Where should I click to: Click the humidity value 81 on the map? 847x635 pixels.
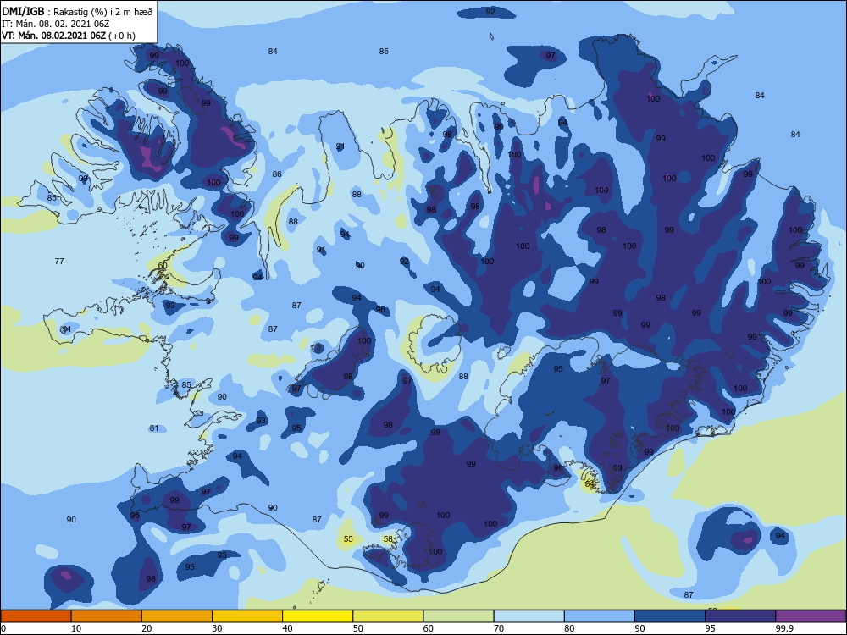[154, 428]
